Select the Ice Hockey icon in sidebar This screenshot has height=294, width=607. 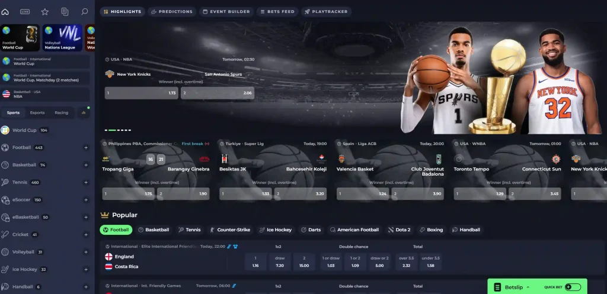pos(5,269)
